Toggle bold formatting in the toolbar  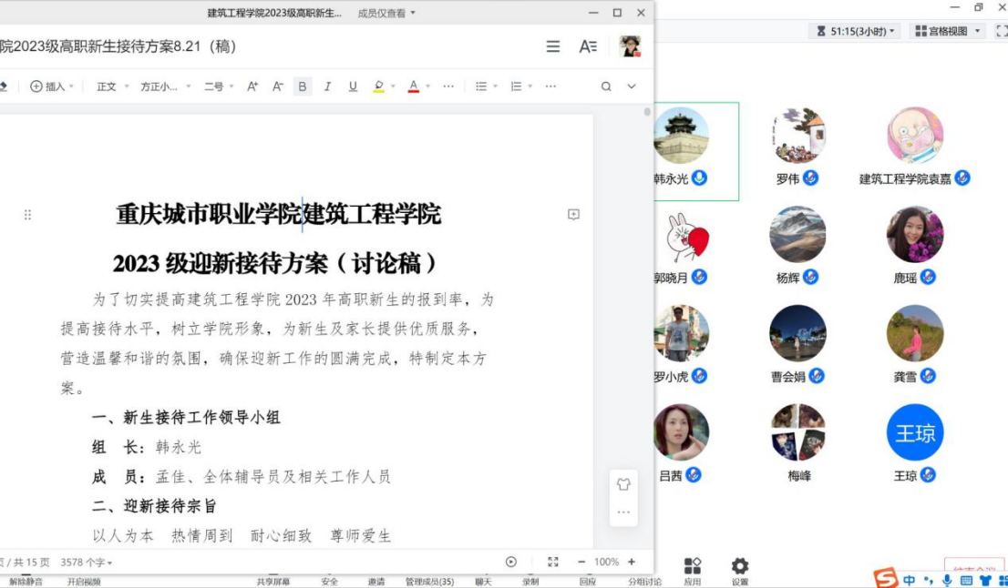tap(303, 86)
